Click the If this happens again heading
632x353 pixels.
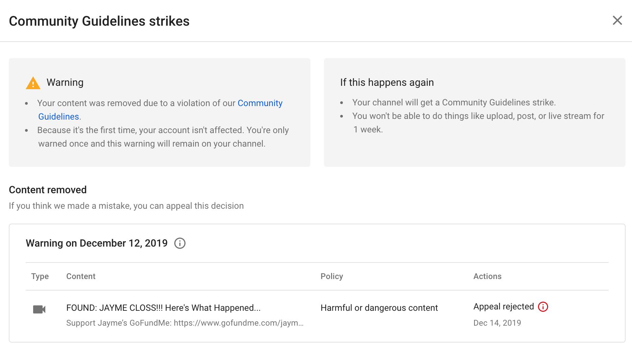(387, 82)
